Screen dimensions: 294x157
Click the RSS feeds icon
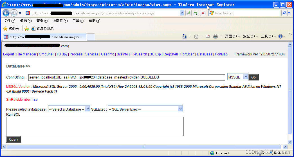tap(196, 37)
